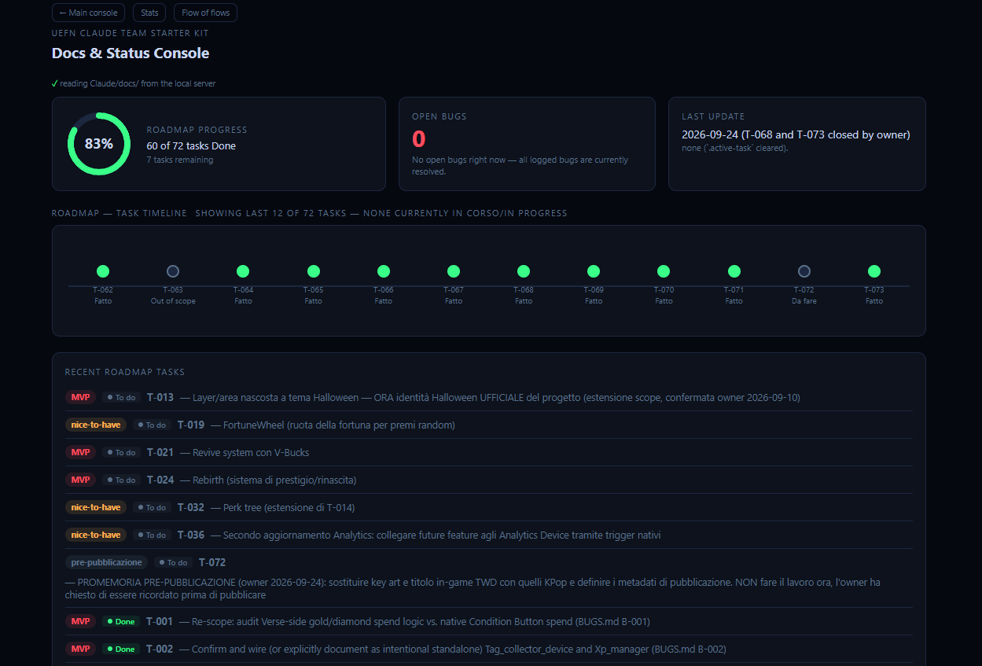982x666 pixels.
Task: Select task ID T-002 in the list
Action: pyautogui.click(x=160, y=649)
